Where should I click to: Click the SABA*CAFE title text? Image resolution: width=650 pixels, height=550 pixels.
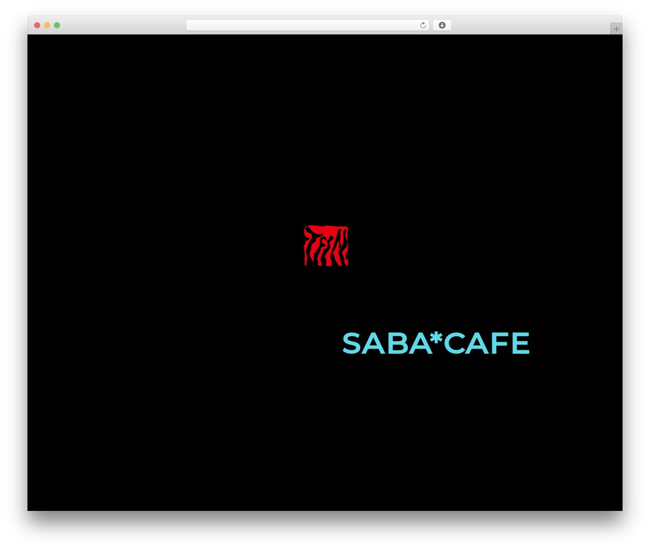[436, 343]
